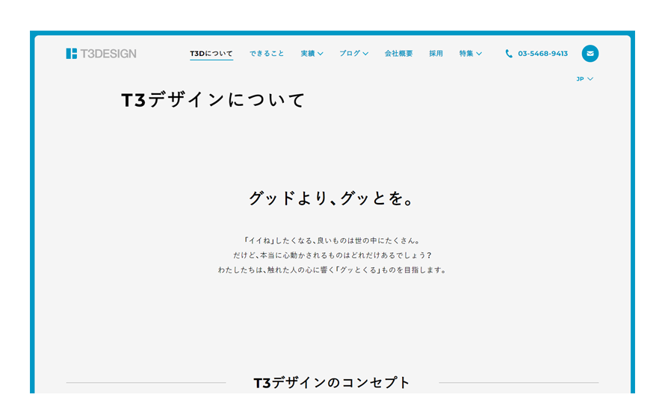Click the phone handset icon
Screen dimensions: 665x418
click(x=509, y=53)
